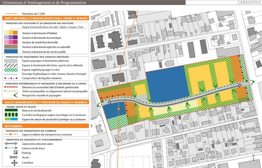
Task: Click 'Degré d'intensification du bâti' text
Action: [x=53, y=27]
